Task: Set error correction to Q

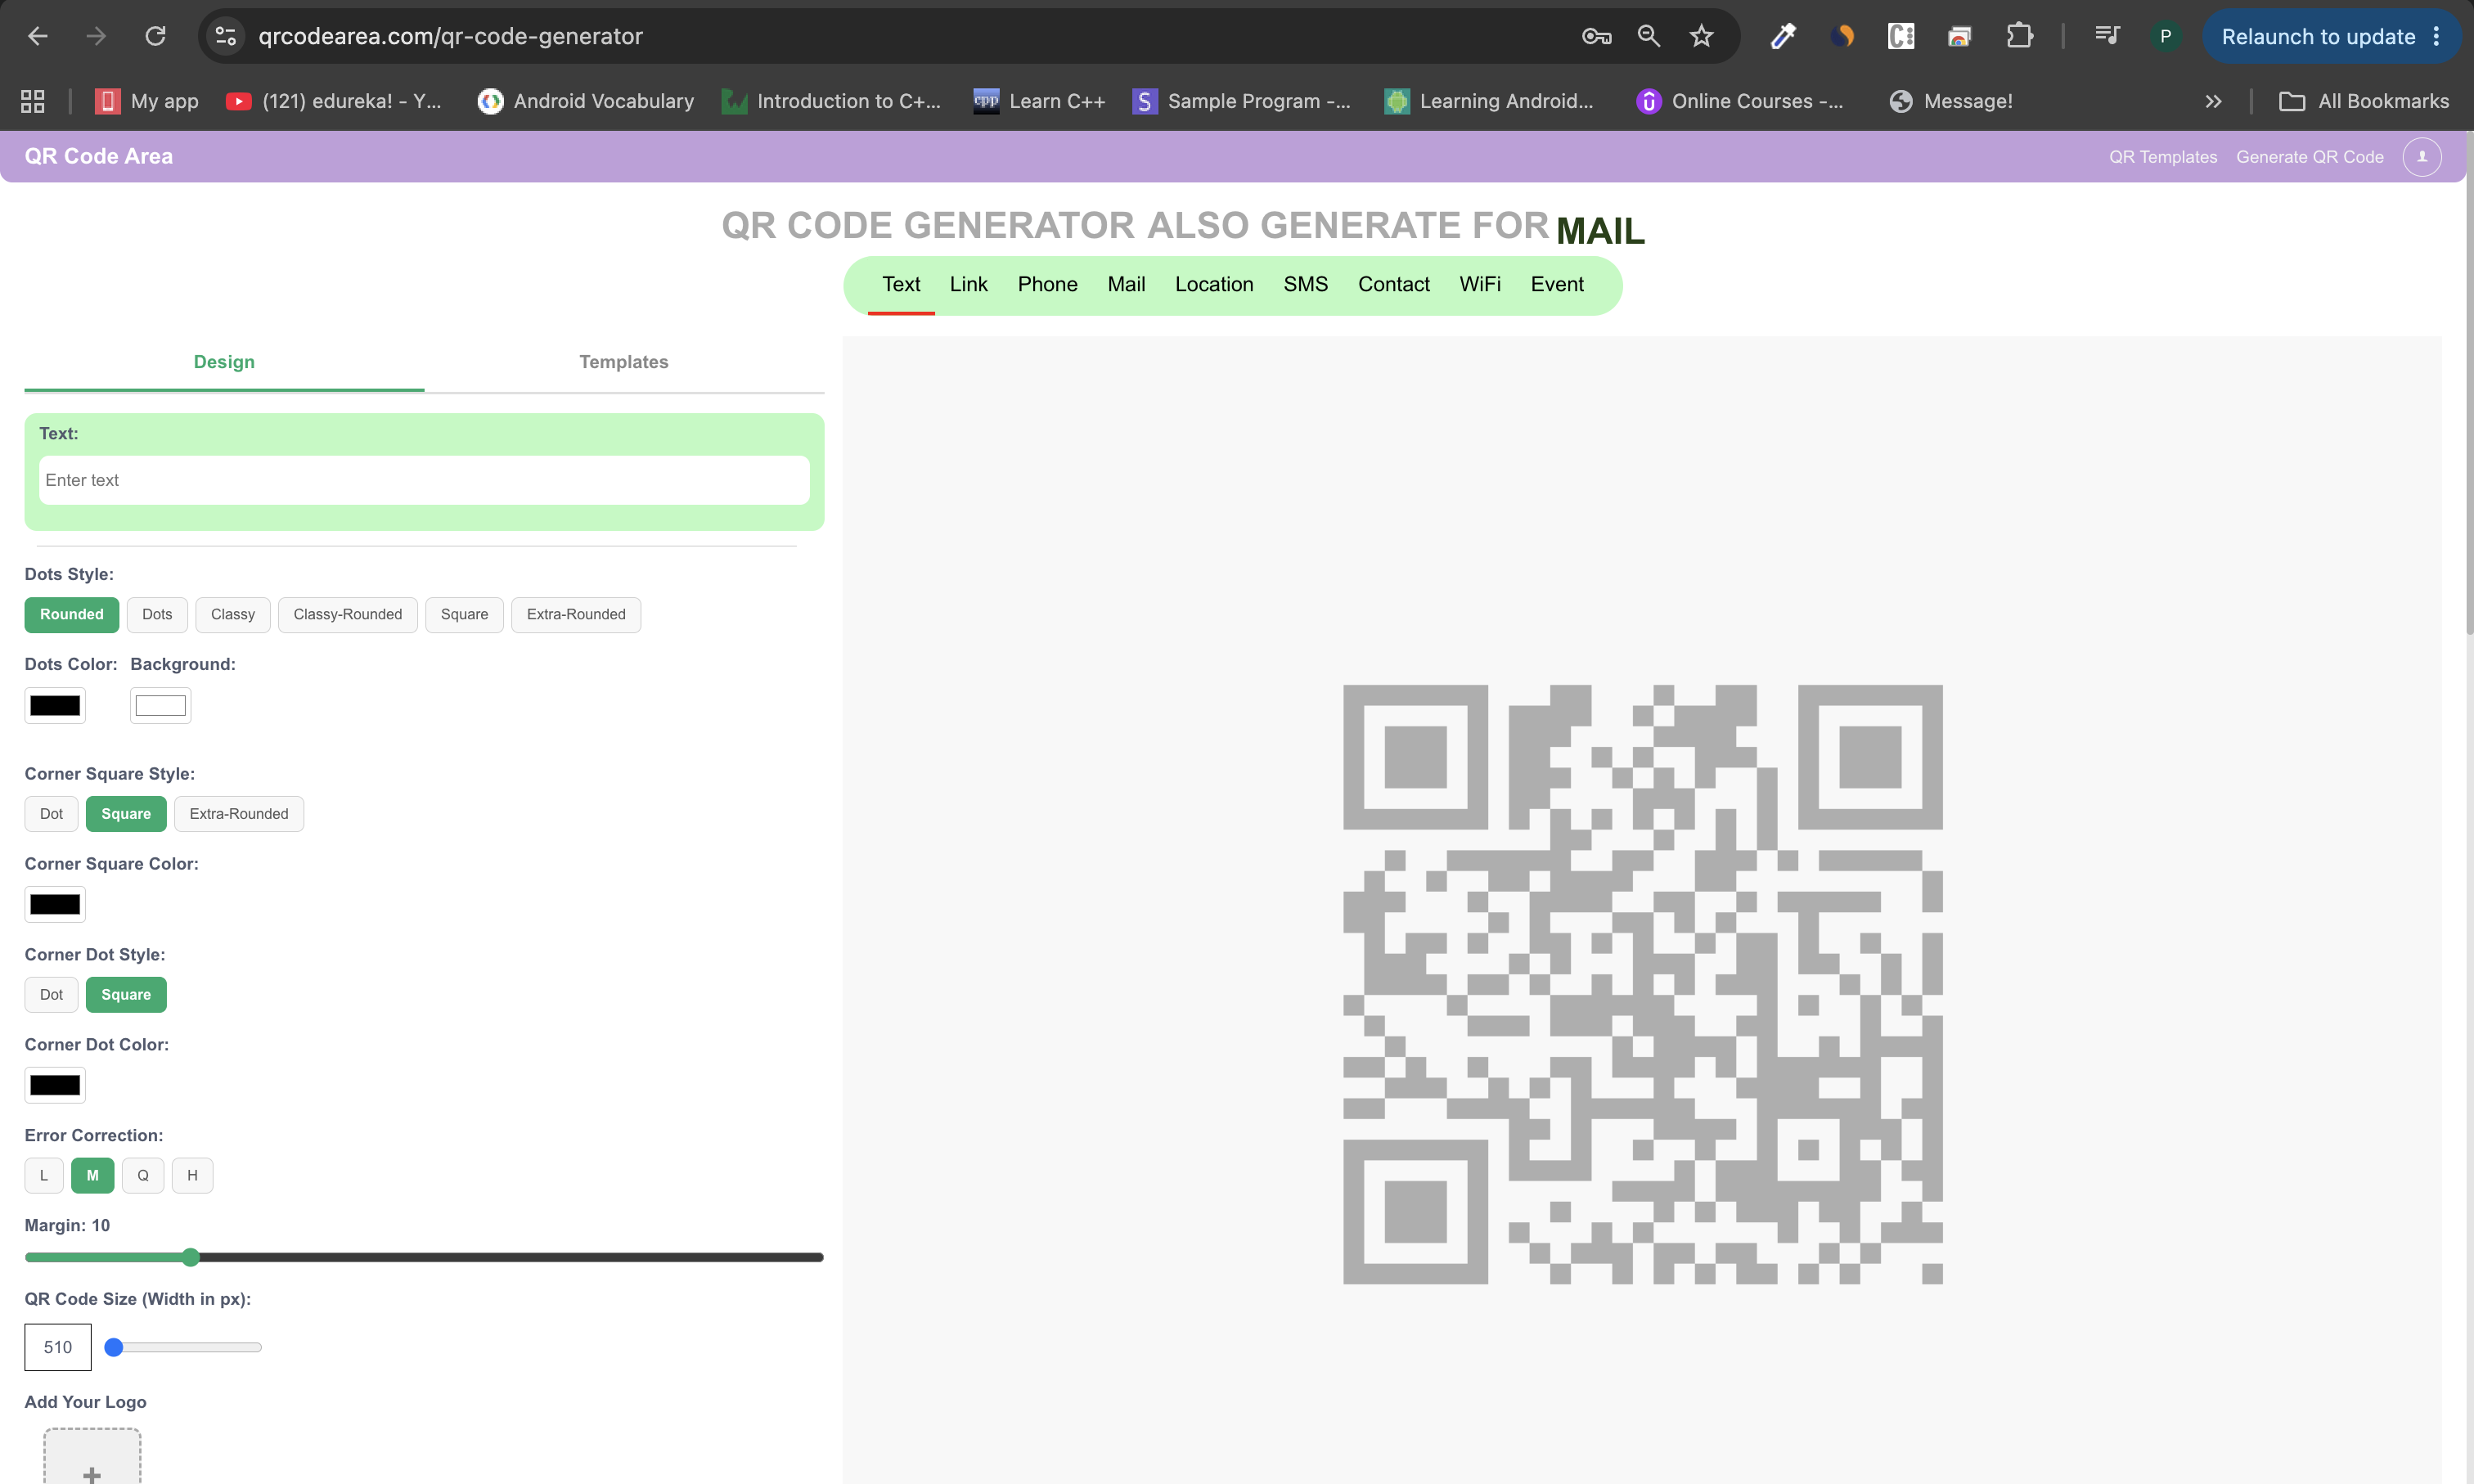Action: coord(143,1175)
